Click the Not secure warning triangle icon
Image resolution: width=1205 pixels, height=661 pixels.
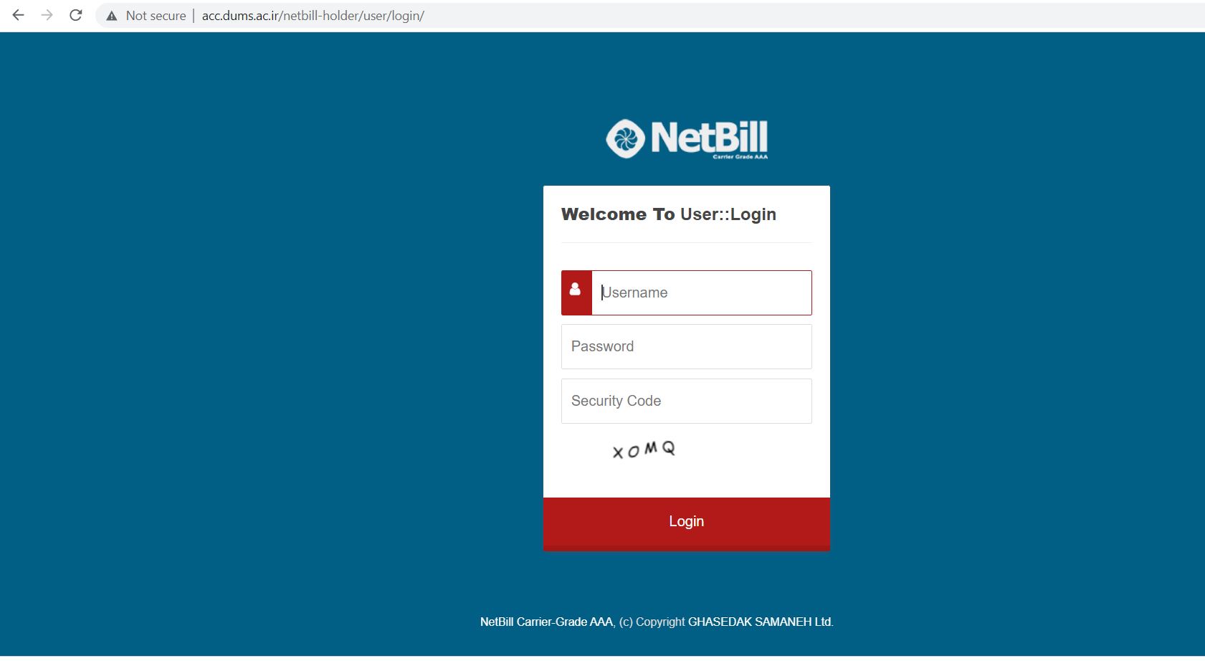112,16
